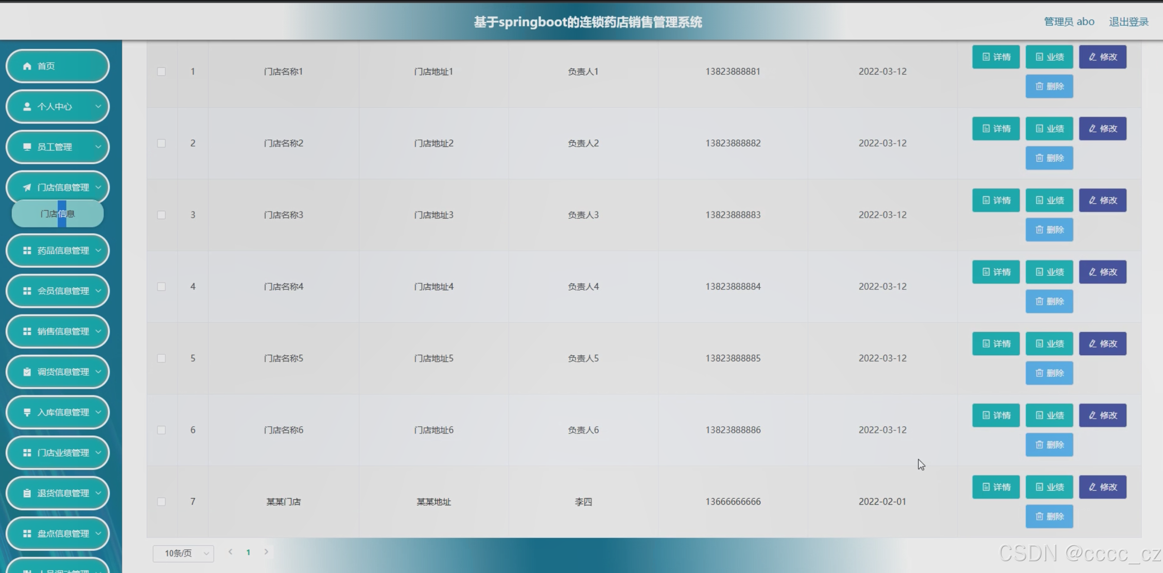Click the clipboard icon in 调货信息管理
The height and width of the screenshot is (573, 1163).
(27, 372)
